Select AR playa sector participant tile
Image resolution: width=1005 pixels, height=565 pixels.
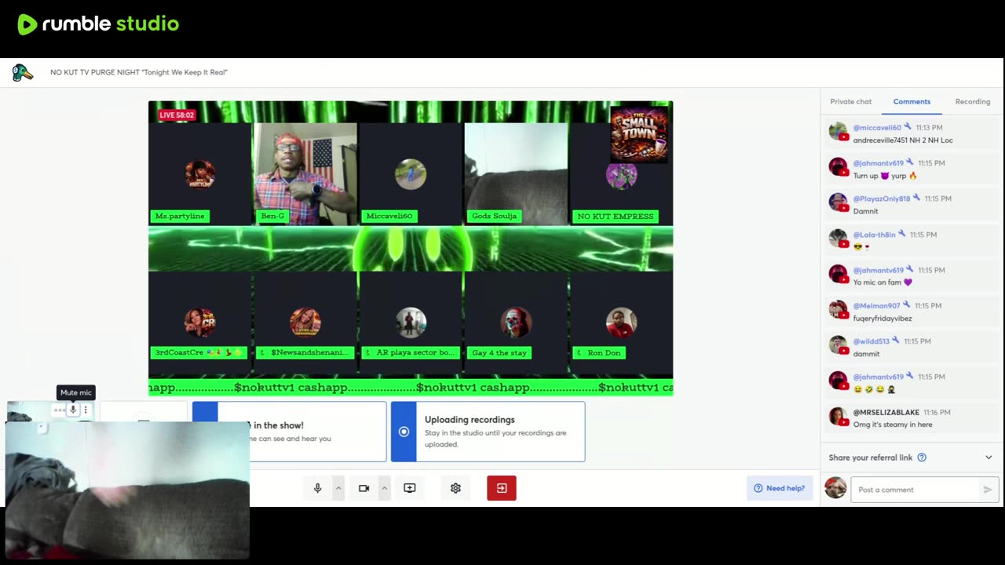coord(411,322)
